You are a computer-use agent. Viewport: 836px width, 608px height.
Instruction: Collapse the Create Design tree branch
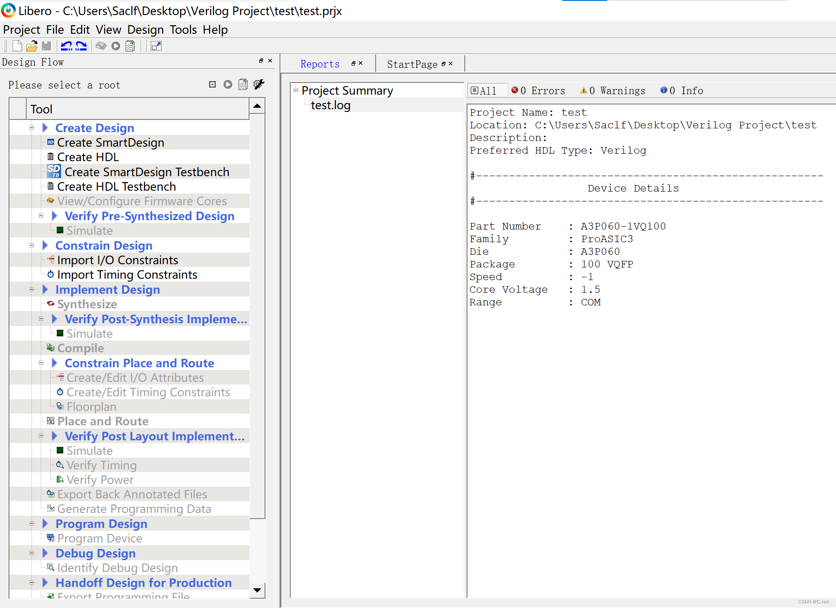click(31, 127)
